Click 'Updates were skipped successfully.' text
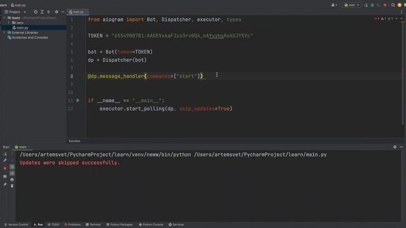Viewport: 406px width, 228px height. click(x=70, y=163)
